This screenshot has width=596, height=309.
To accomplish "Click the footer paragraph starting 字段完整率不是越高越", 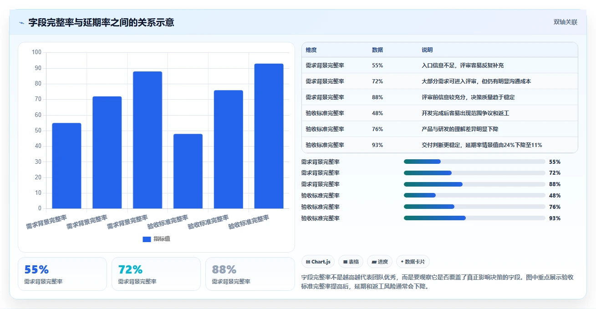I will click(x=438, y=282).
